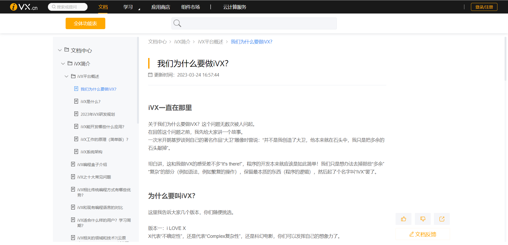Collapse the iVX平台概述 tree node
508x245 pixels.
66,76
